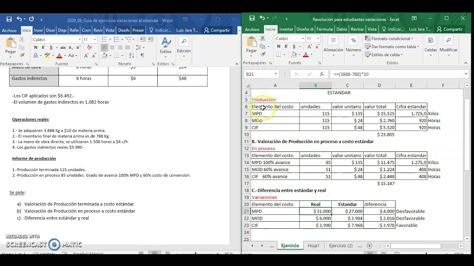This screenshot has height=266, width=474.
Task: Click Compartir button in Word
Action: click(217, 30)
